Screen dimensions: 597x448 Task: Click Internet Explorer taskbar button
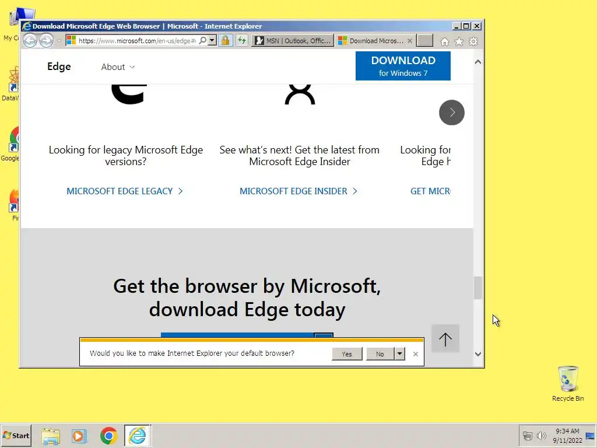138,435
